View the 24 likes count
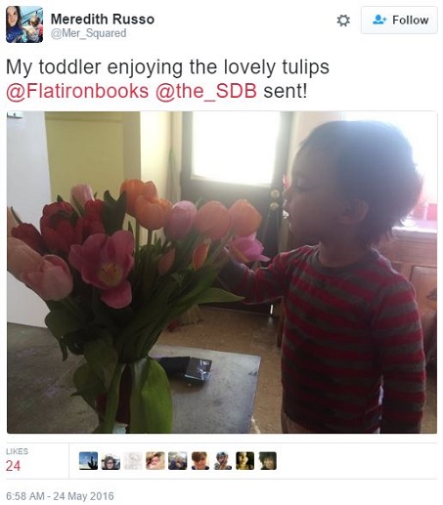Viewport: 443px width, 505px height. coord(13,466)
